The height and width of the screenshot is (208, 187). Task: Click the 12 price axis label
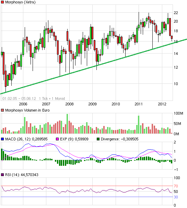tap(176, 67)
